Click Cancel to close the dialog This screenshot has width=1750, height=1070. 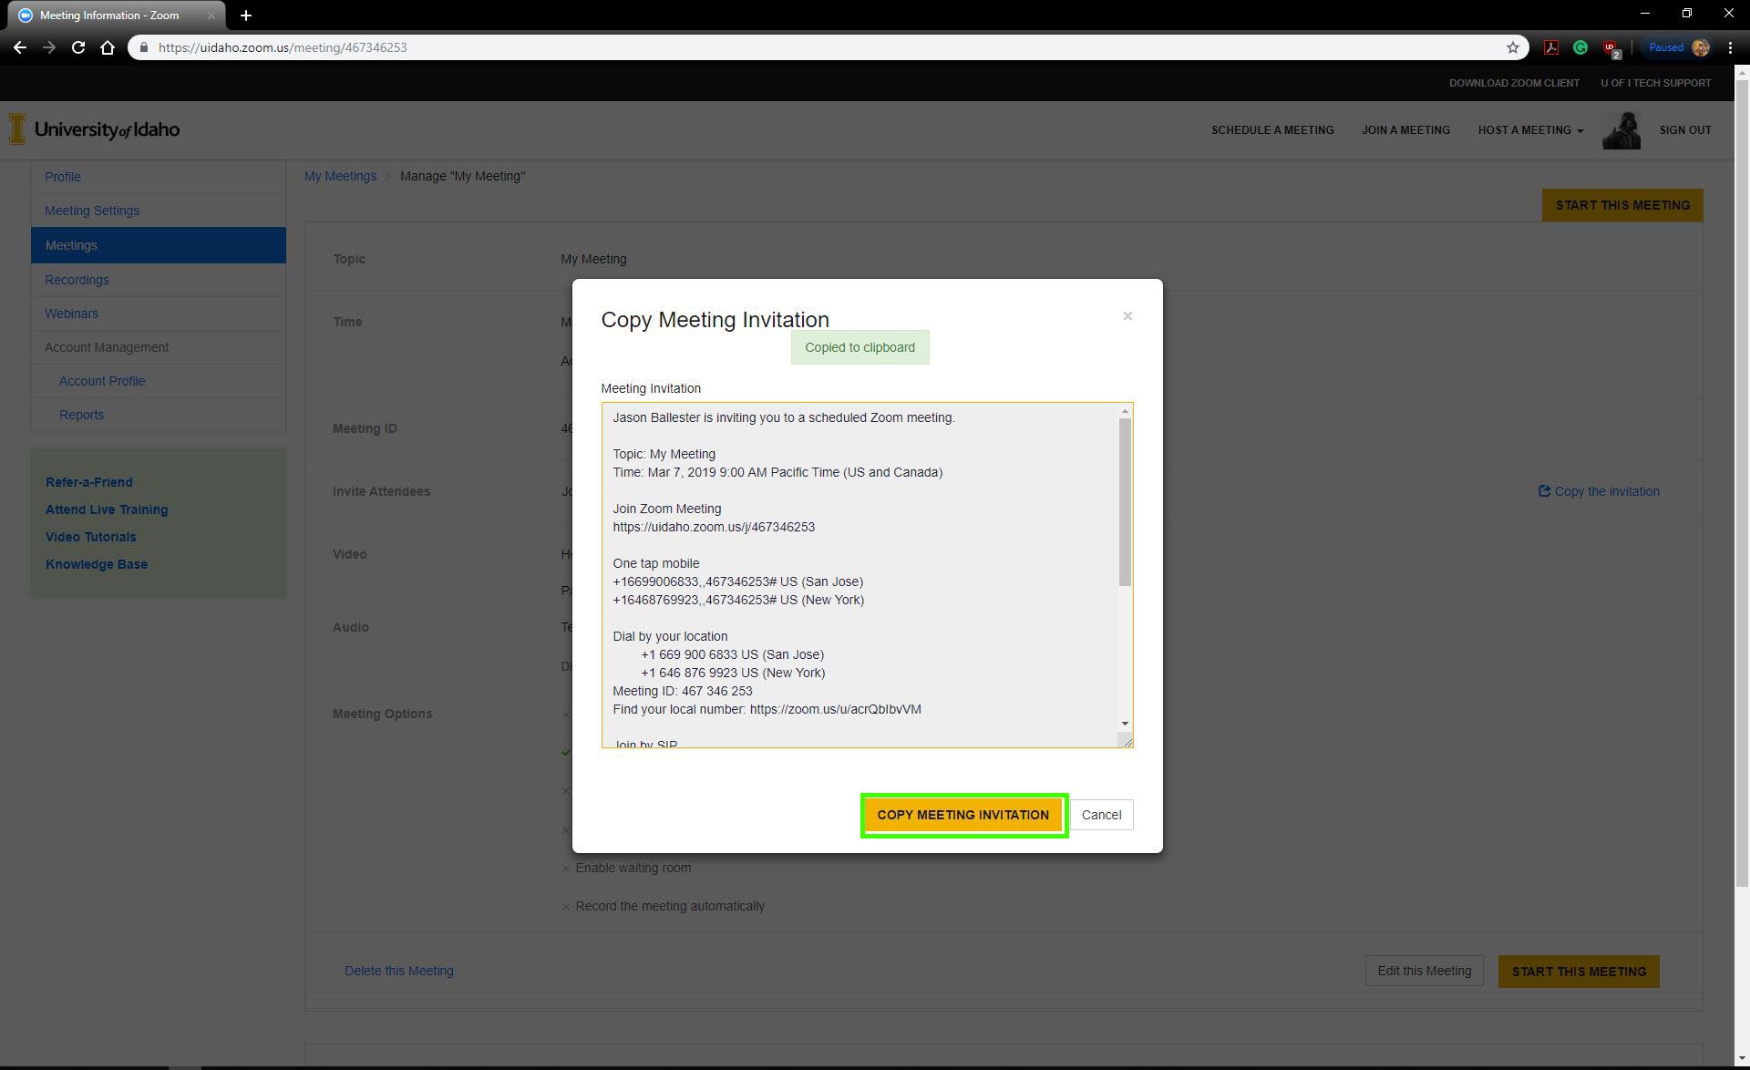[x=1101, y=814]
